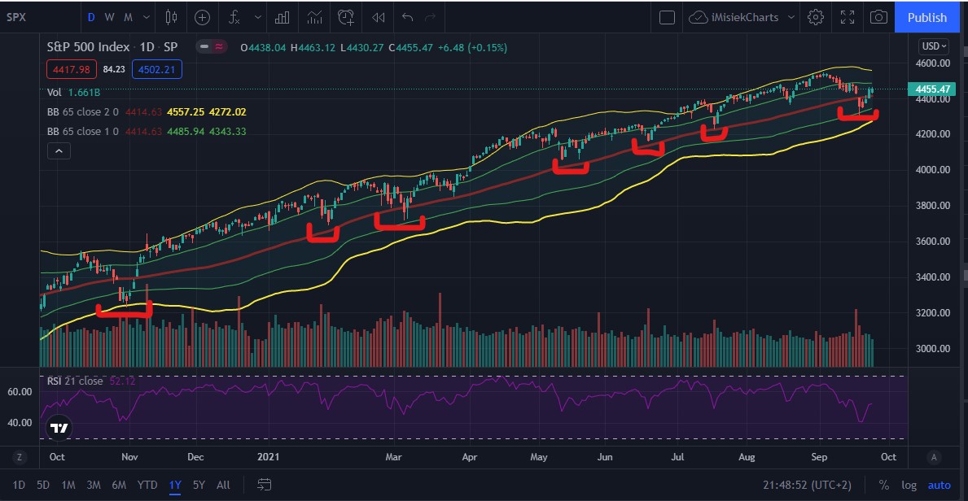Open the USD currency dropdown

(x=934, y=46)
